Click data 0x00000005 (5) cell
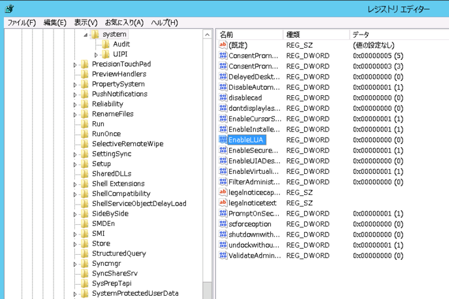 point(378,55)
